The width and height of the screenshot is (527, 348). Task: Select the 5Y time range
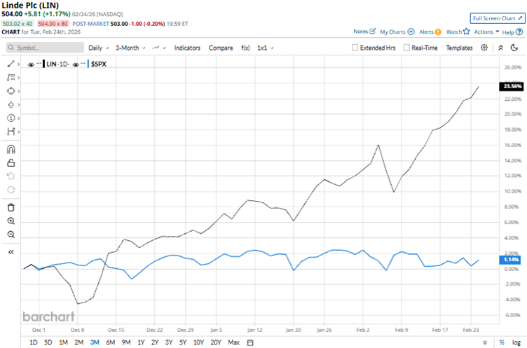pos(182,342)
